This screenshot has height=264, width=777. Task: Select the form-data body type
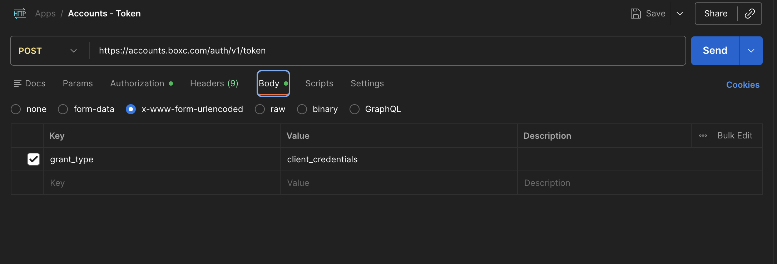click(63, 109)
